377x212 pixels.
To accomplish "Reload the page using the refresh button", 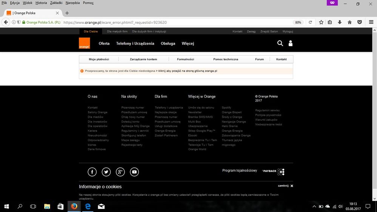I will coord(310,22).
